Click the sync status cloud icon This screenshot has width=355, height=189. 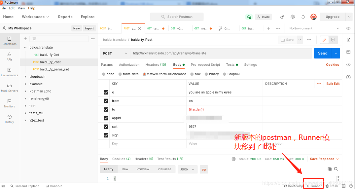(249, 17)
